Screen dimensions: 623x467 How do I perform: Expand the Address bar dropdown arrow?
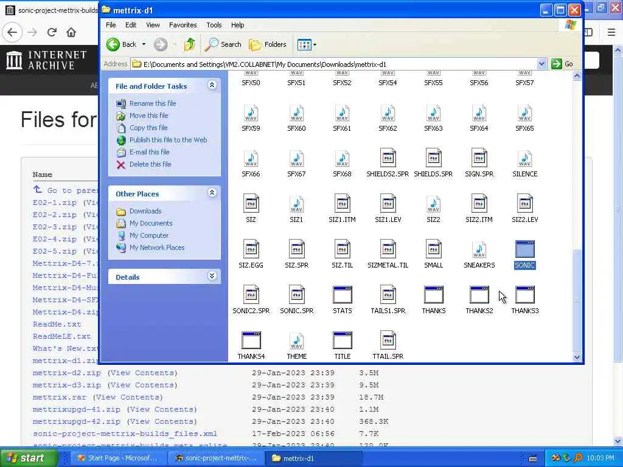pos(541,64)
